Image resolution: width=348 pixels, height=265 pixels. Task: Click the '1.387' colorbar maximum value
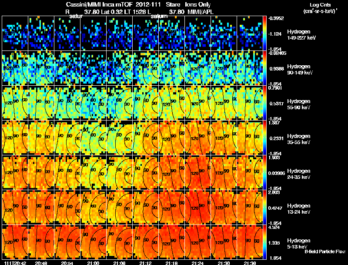tap(274, 123)
